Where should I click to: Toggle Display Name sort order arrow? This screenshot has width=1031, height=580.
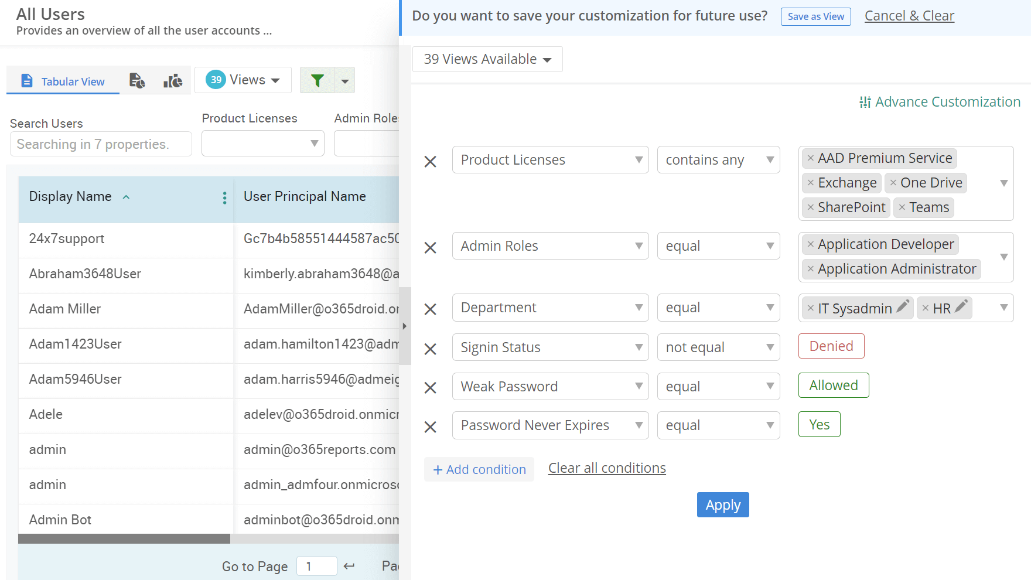tap(126, 197)
